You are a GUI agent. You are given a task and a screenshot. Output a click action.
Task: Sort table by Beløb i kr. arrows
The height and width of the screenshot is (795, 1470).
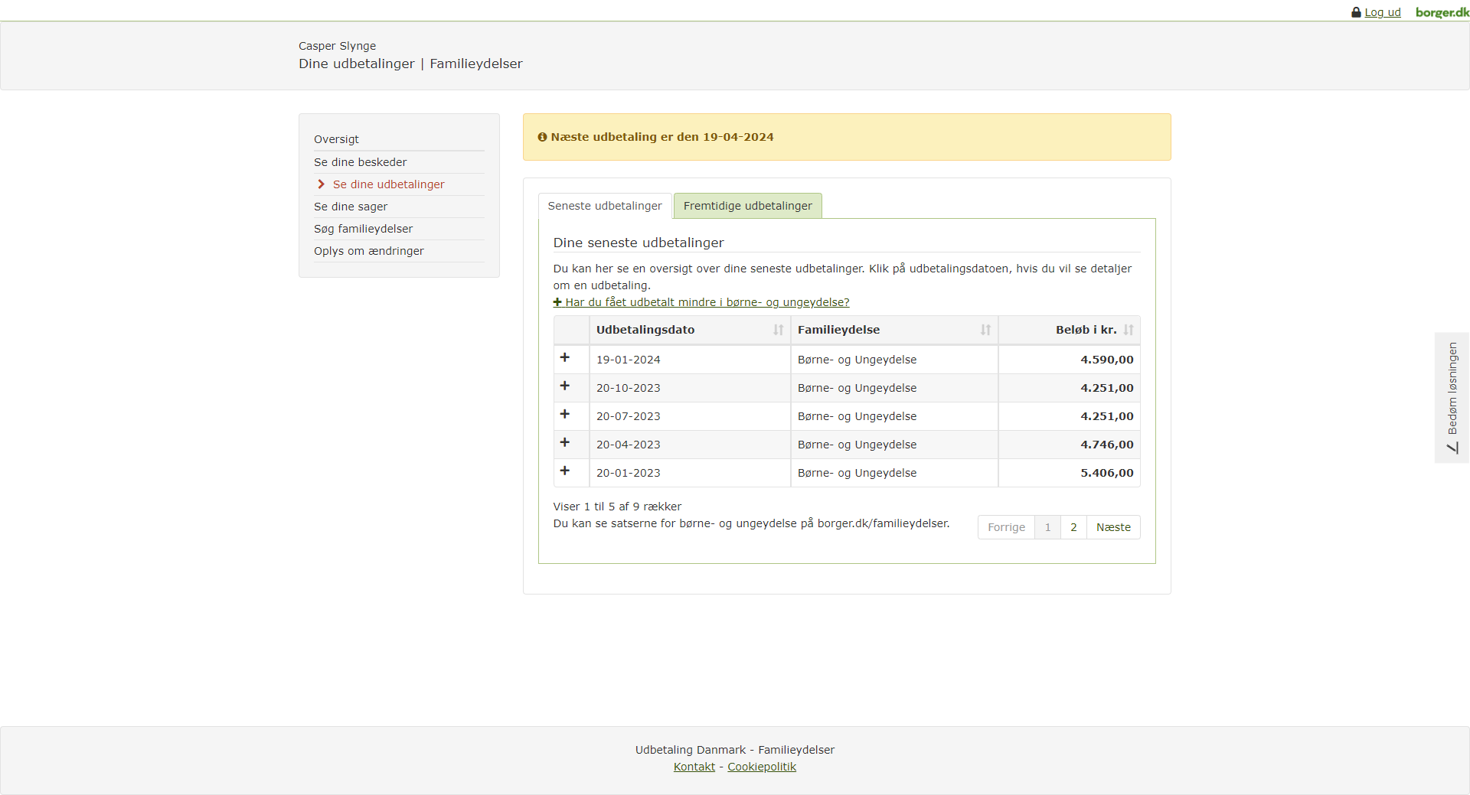(x=1128, y=330)
